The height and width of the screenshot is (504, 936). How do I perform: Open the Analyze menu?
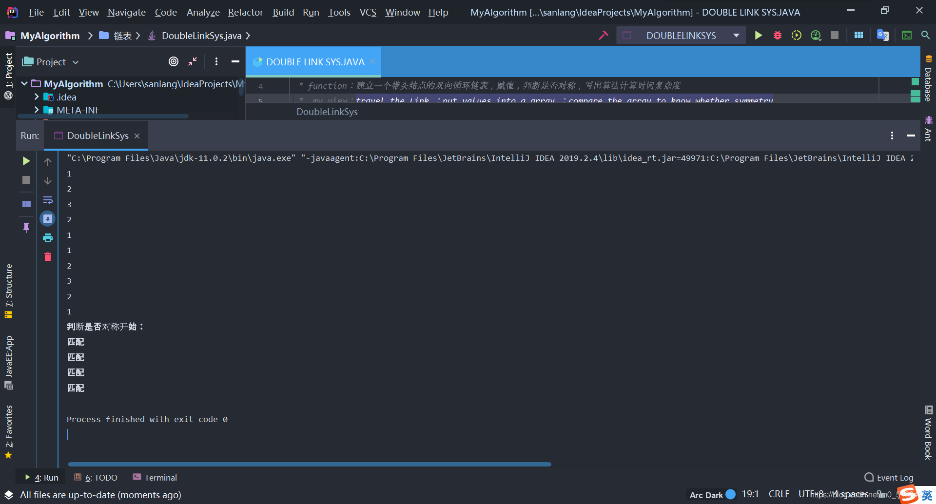pos(203,12)
